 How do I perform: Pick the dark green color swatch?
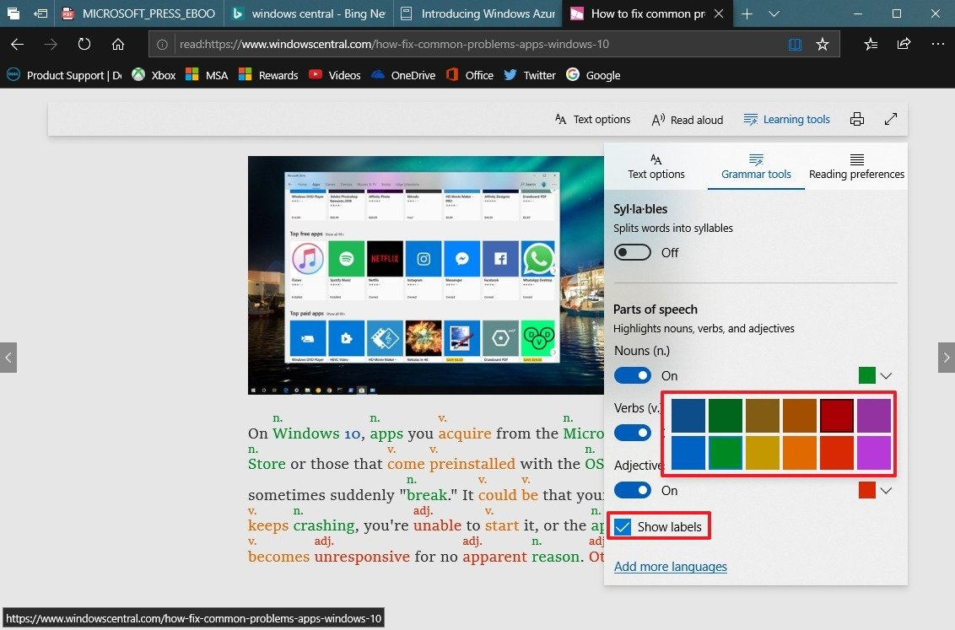click(726, 416)
